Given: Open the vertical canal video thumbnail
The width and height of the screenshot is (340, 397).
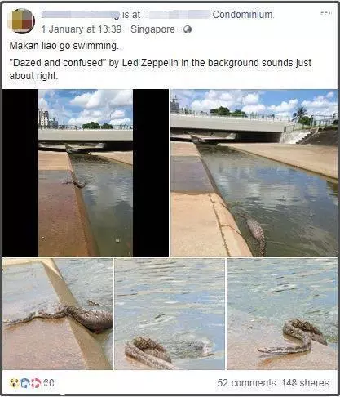Looking at the screenshot, I should pos(86,173).
